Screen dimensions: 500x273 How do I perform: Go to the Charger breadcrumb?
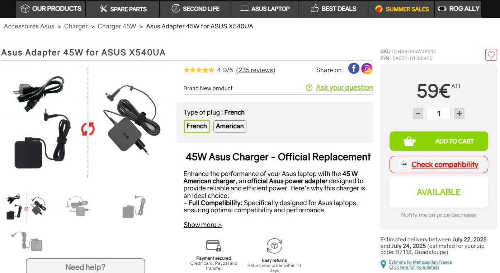point(76,26)
